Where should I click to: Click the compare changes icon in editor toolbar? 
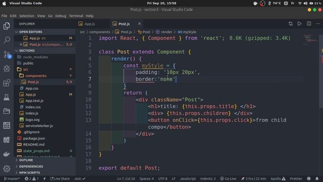[291, 24]
